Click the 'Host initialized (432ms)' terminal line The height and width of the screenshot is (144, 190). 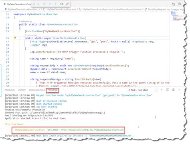(36, 101)
